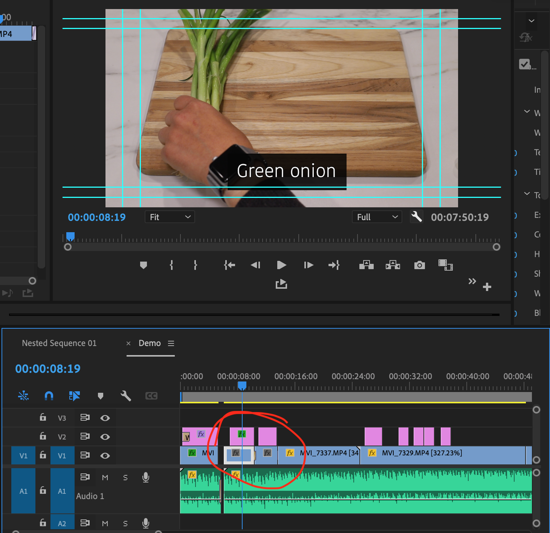The height and width of the screenshot is (533, 550).
Task: Open Timeline Display Settings wrench menu
Action: coord(126,396)
